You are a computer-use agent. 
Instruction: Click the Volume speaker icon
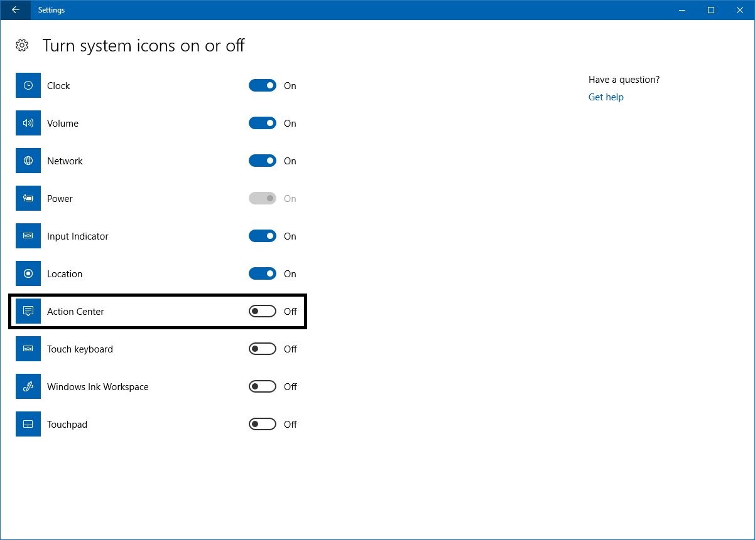pos(28,123)
